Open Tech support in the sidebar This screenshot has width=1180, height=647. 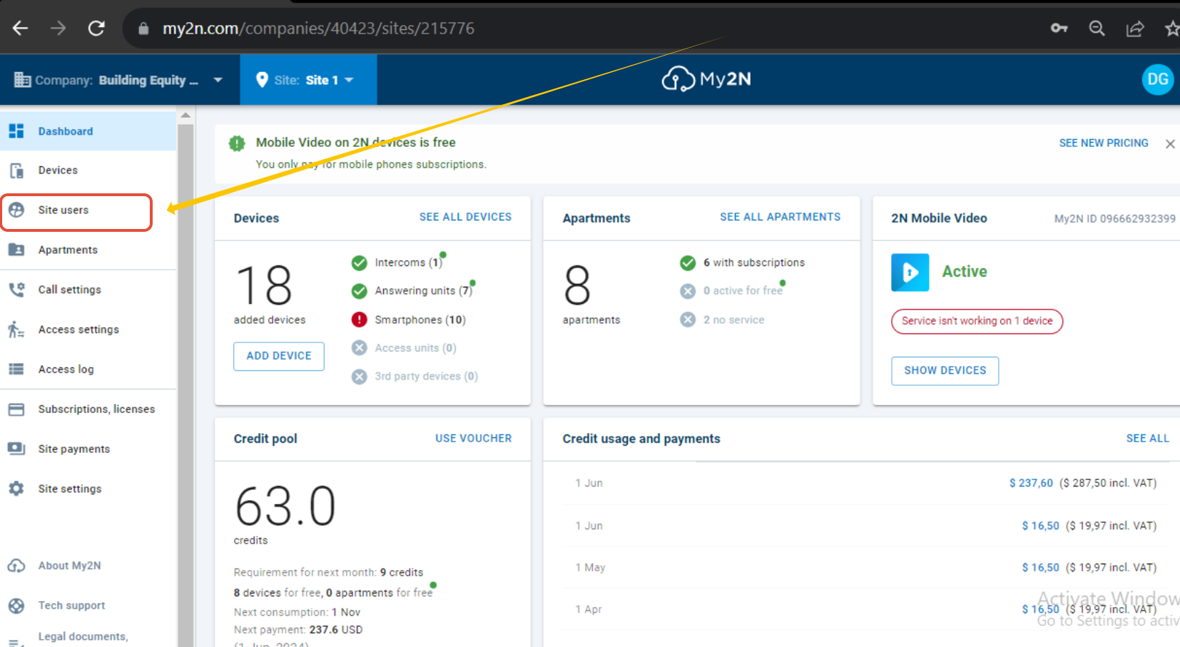pos(88,606)
